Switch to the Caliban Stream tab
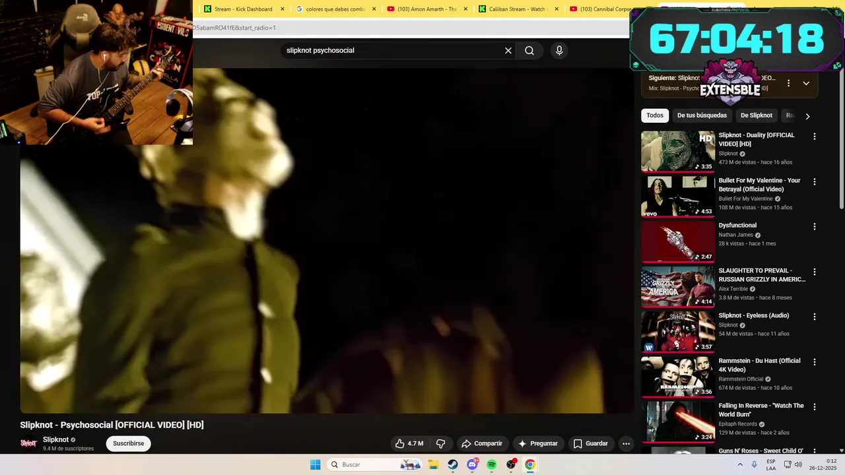This screenshot has width=845, height=475. [x=518, y=9]
